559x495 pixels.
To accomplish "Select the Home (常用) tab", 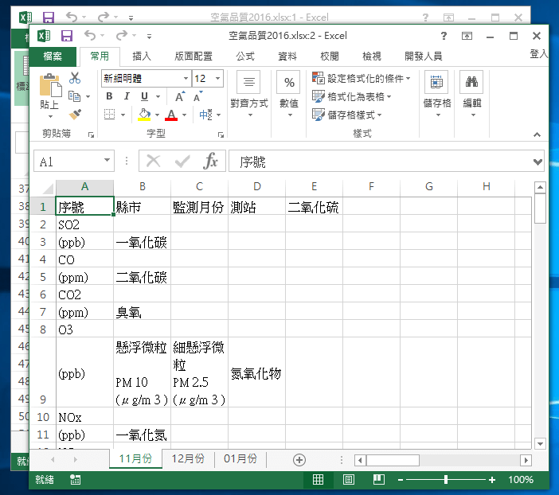I will click(x=100, y=56).
